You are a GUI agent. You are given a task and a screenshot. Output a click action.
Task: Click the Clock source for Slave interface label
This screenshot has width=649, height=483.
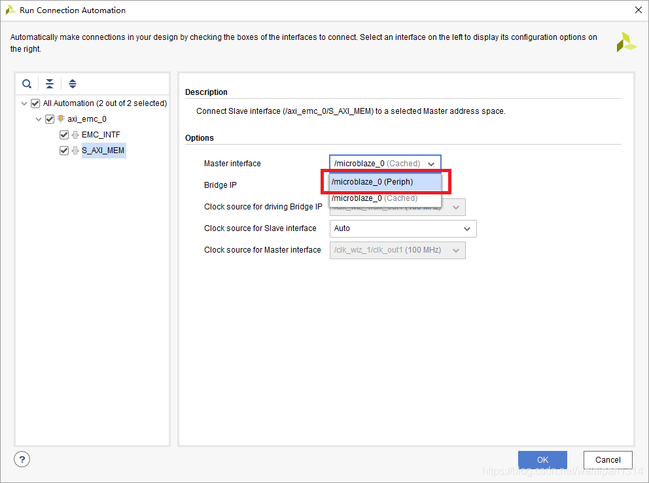click(260, 228)
